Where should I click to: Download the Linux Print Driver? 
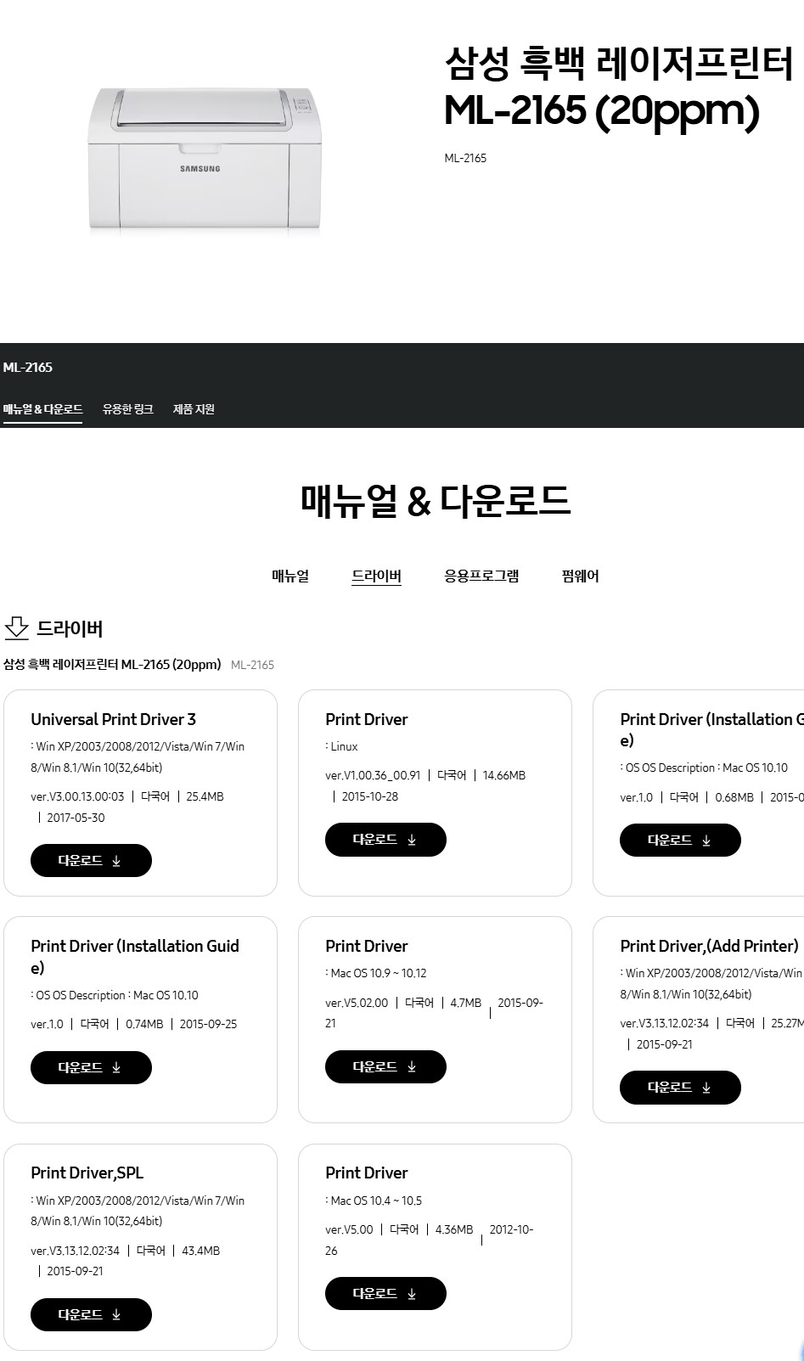[x=385, y=840]
